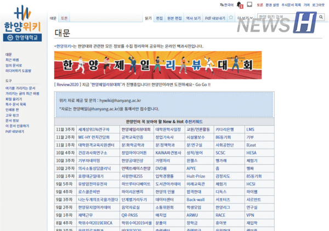
Task: Open the LMS keyword link
Action: point(251,129)
